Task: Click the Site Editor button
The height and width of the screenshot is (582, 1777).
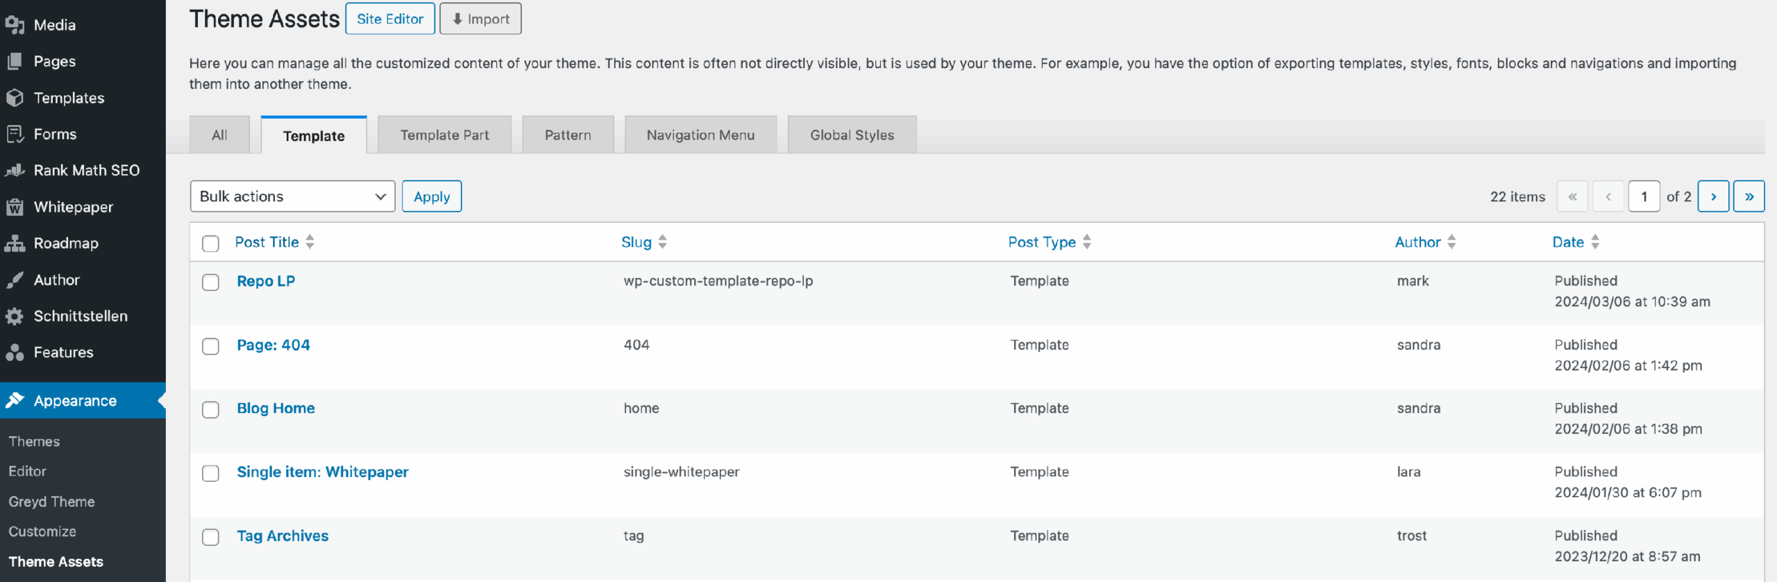Action: (390, 19)
